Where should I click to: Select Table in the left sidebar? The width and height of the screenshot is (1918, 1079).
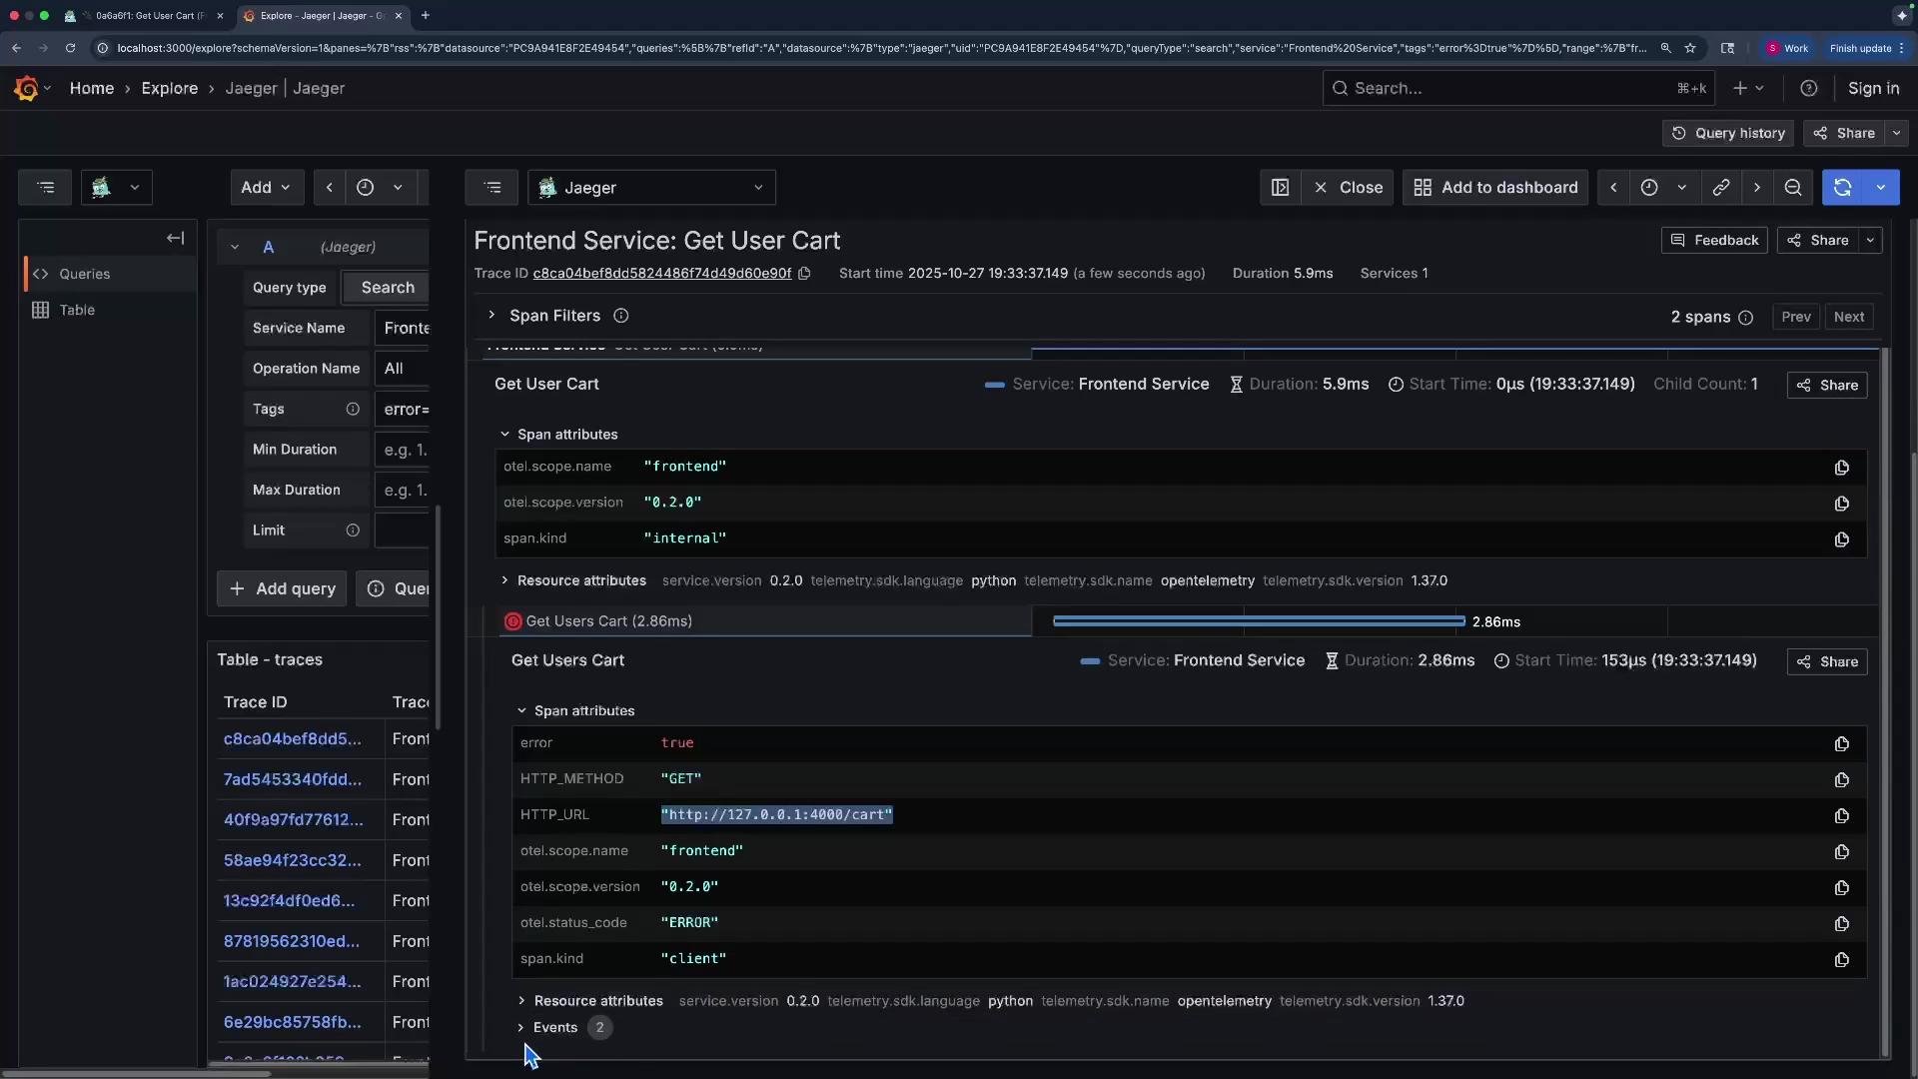(x=77, y=310)
